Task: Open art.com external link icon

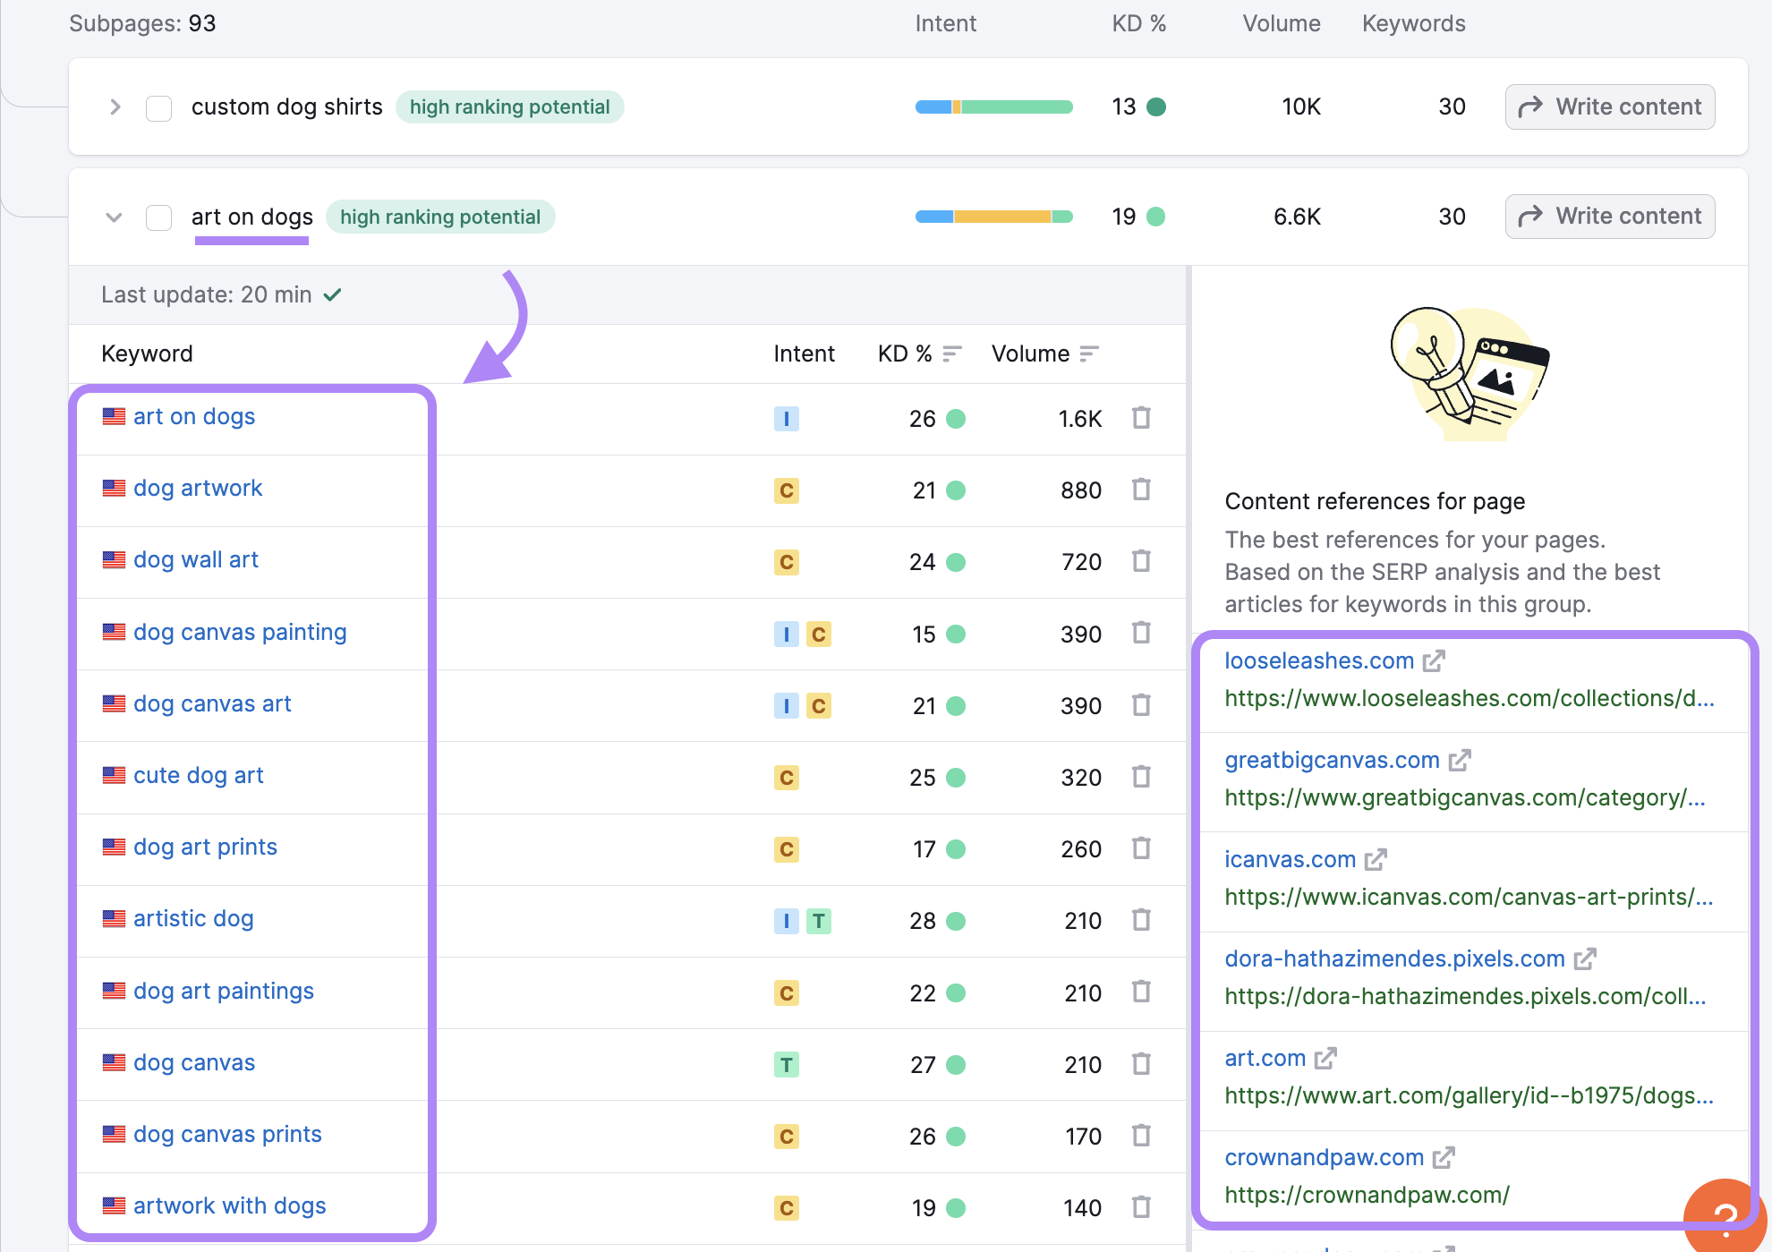Action: 1325,1059
